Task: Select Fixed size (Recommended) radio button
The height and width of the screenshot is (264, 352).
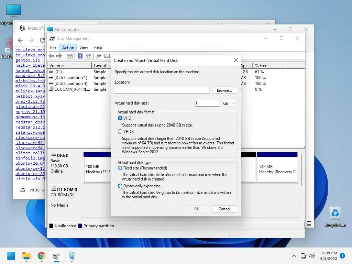Action: point(120,168)
